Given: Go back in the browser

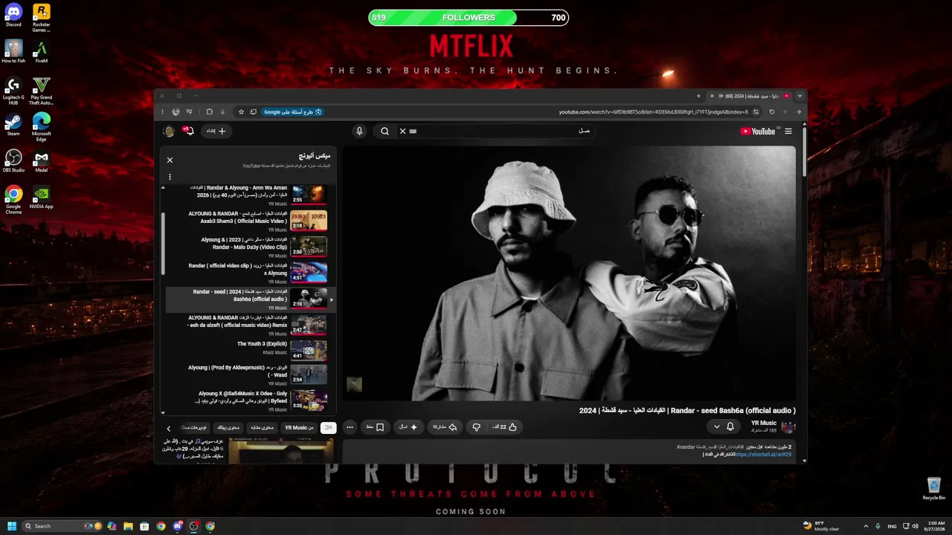Looking at the screenshot, I should click(x=799, y=112).
